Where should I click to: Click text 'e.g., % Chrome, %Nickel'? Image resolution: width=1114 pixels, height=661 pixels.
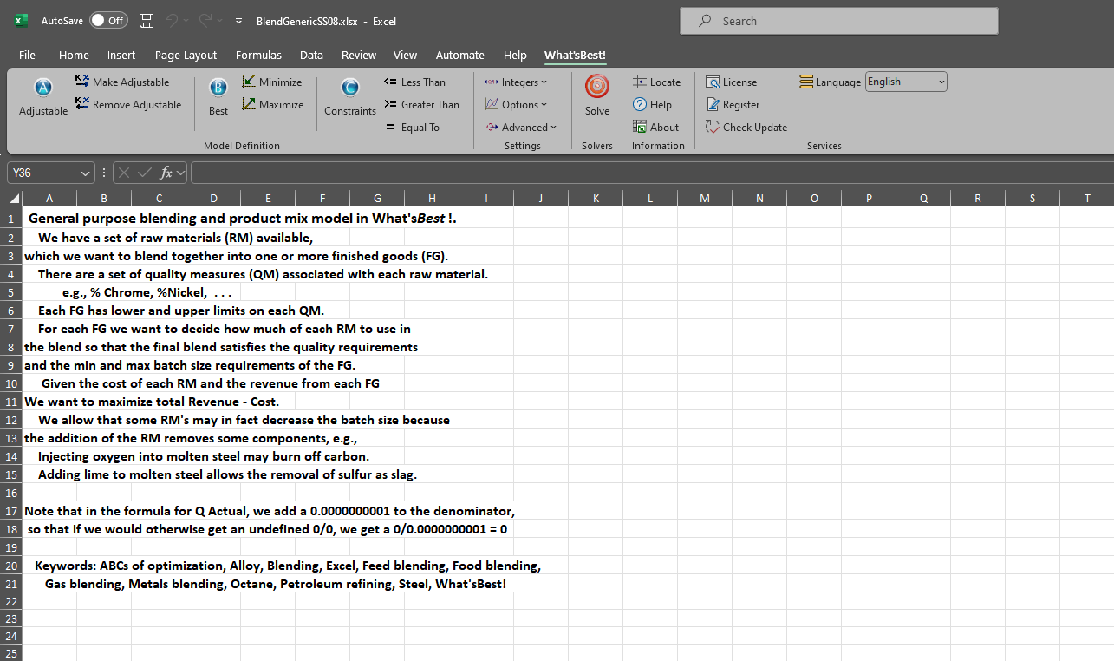(147, 291)
